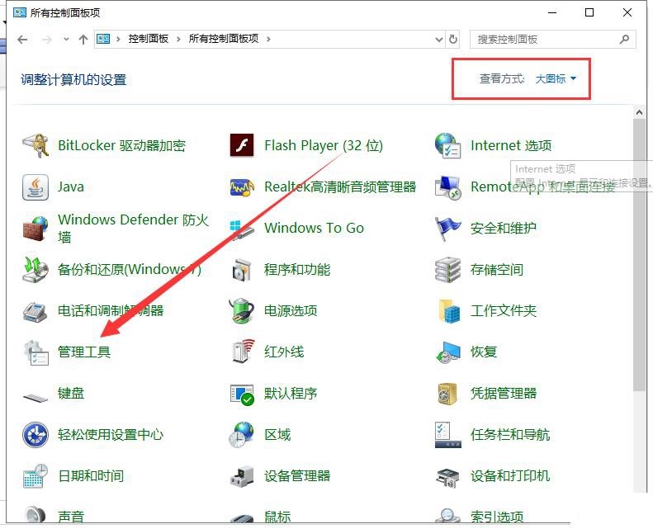Open the recent locations dropdown arrow

point(66,40)
